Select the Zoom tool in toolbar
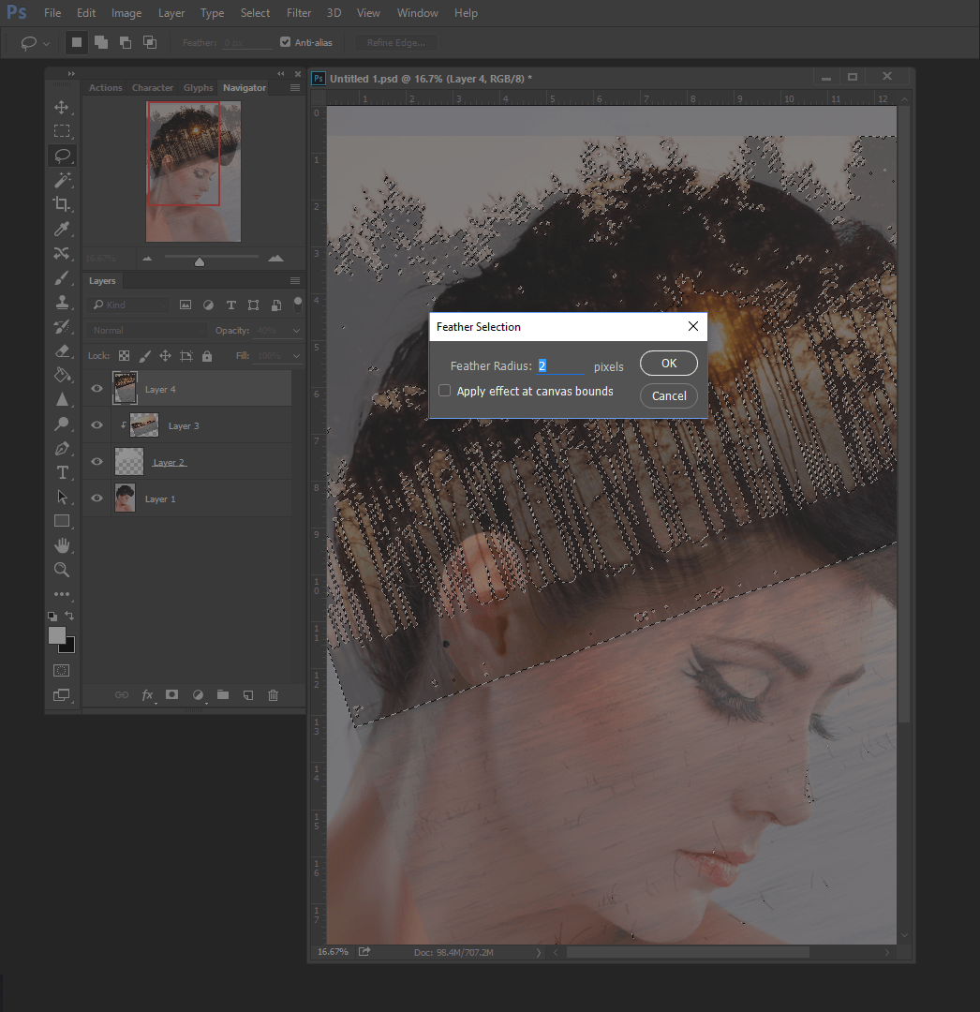The width and height of the screenshot is (980, 1012). coord(62,570)
